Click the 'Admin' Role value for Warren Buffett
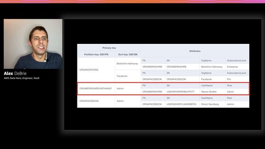 click(231, 92)
